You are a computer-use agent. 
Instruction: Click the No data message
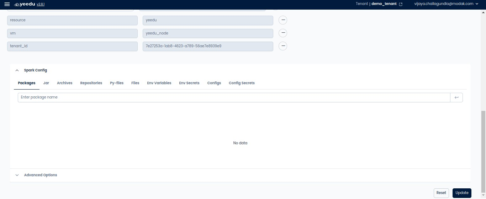(x=240, y=143)
